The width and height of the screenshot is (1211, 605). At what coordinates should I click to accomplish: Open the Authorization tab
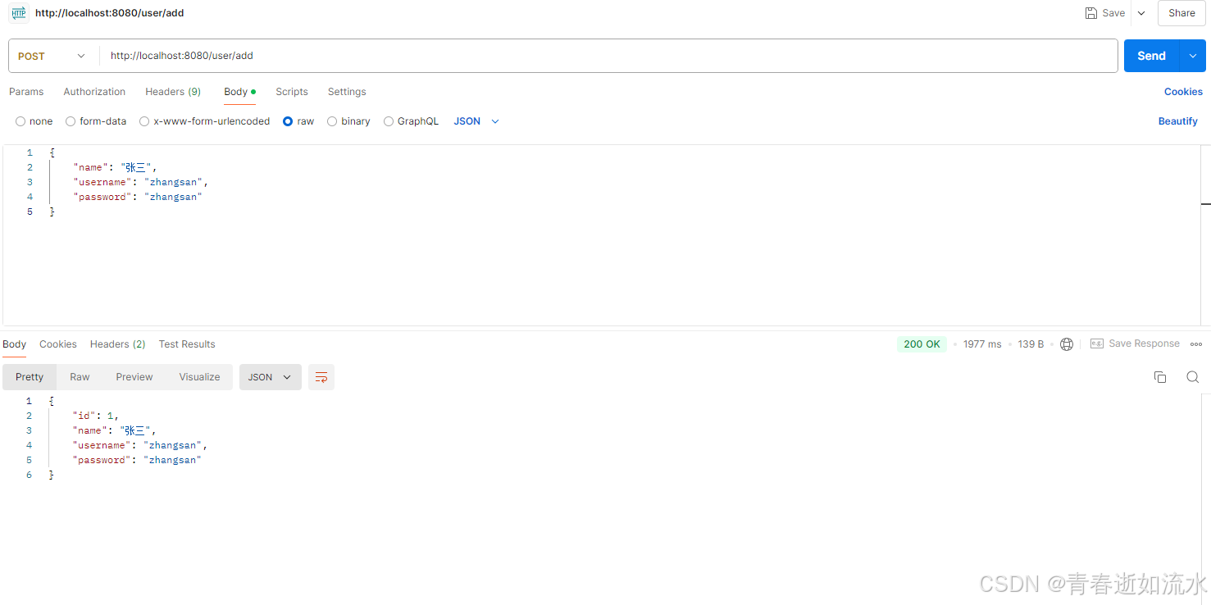coord(94,92)
